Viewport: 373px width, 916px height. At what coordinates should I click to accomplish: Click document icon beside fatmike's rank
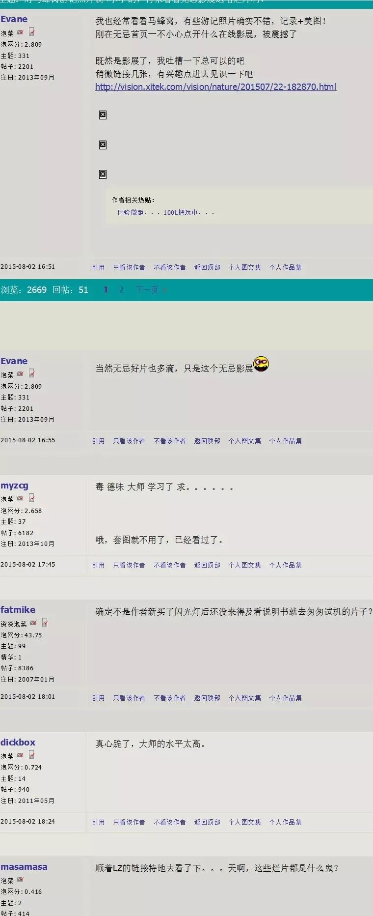point(45,623)
